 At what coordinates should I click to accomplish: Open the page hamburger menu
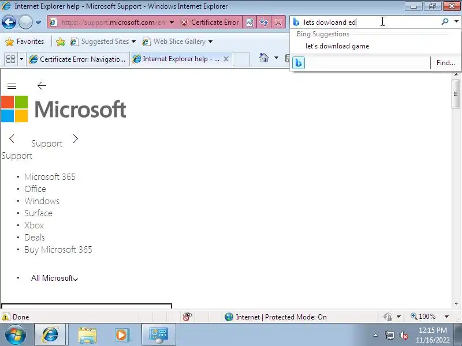click(x=12, y=86)
